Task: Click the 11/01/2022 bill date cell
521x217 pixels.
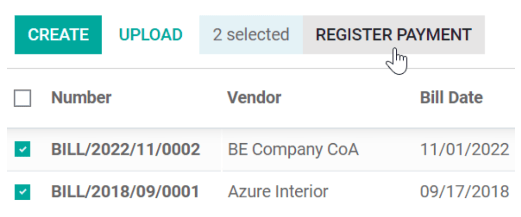Action: (464, 150)
